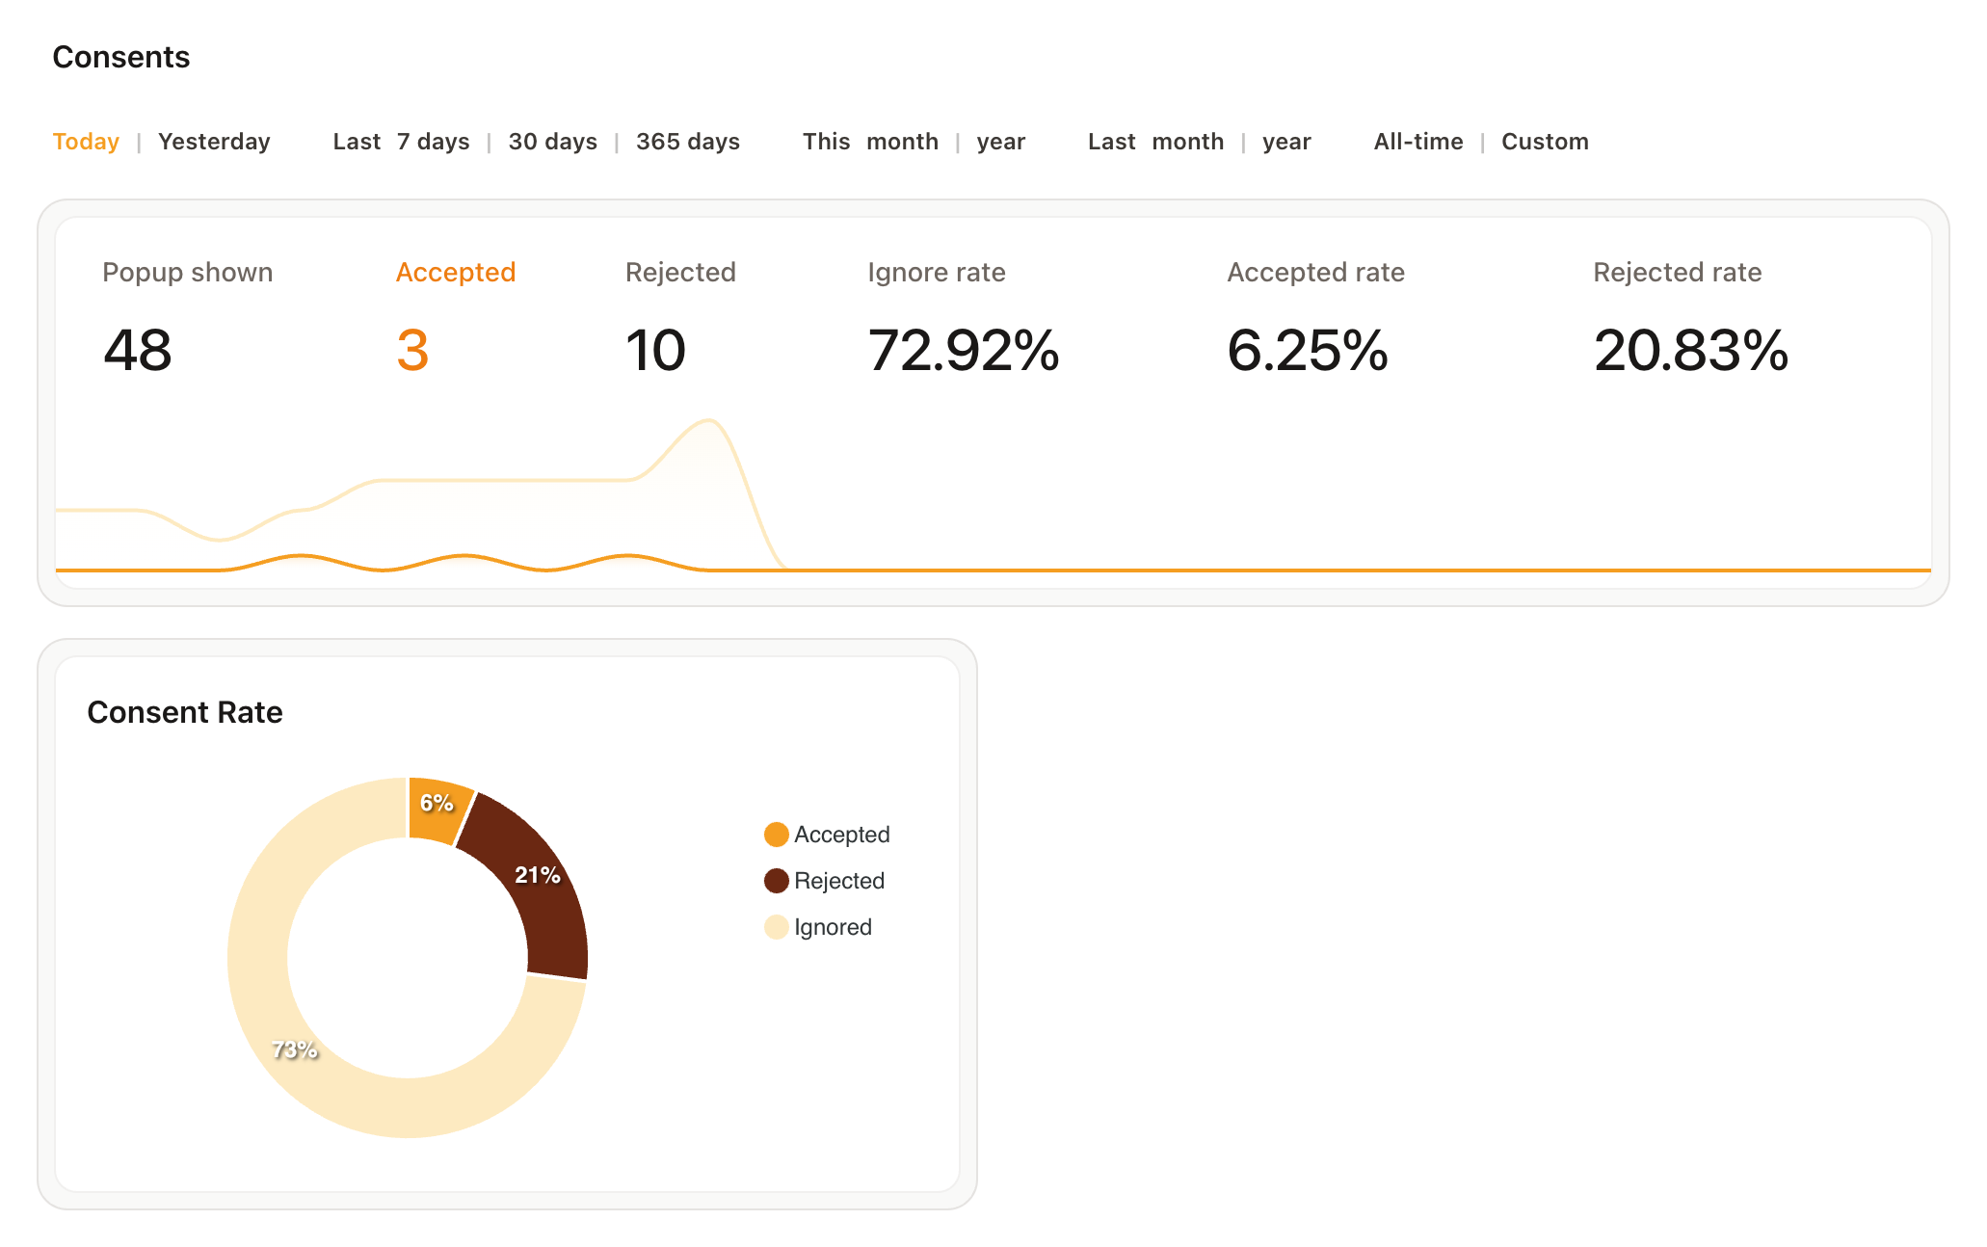The width and height of the screenshot is (1987, 1247).
Task: View All-time consent statistics
Action: 1418,142
